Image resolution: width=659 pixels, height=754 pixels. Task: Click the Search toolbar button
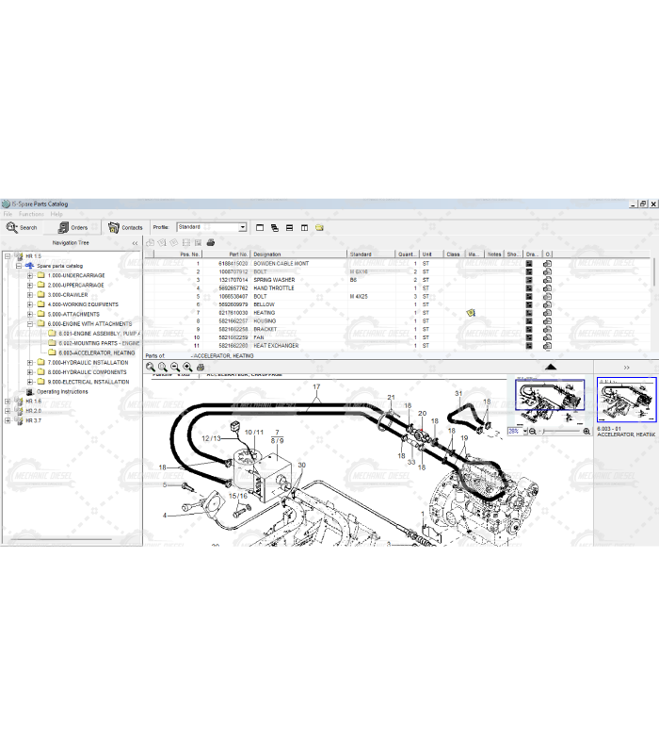point(22,227)
